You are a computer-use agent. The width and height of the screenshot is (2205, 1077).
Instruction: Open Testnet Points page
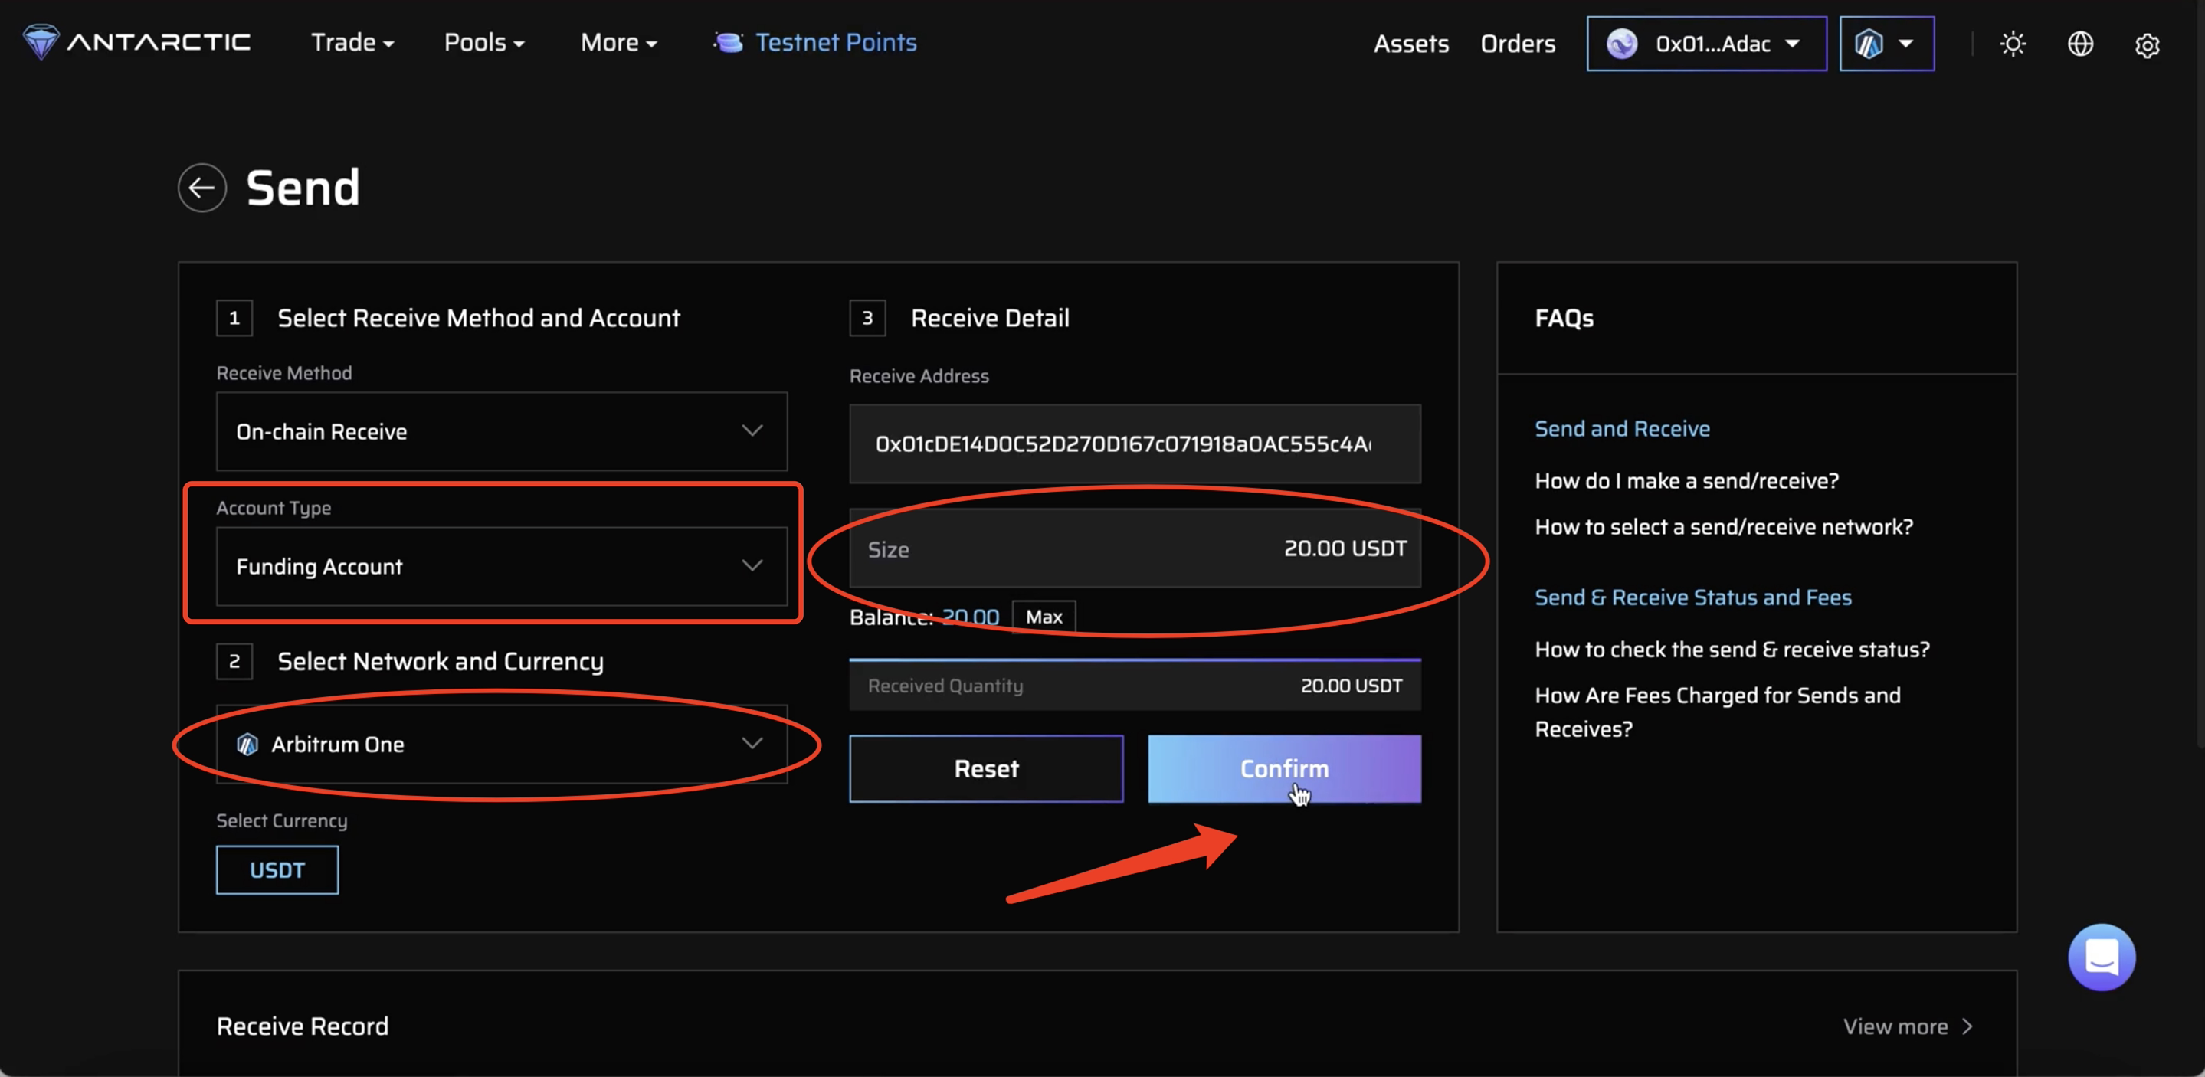click(835, 42)
